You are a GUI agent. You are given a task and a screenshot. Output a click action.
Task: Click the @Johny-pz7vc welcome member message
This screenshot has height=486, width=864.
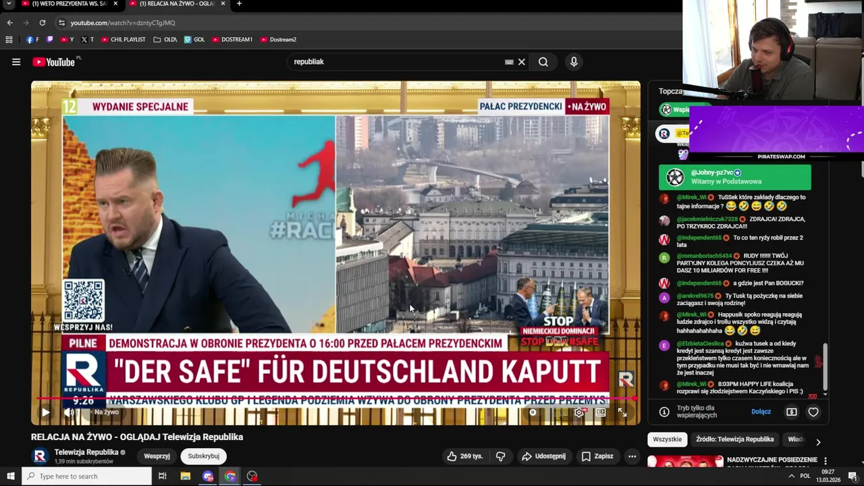734,177
